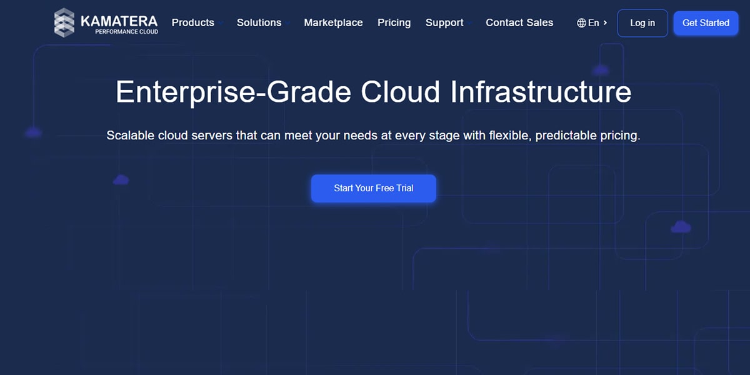Click the cloud icon at the far left edge
Image resolution: width=750 pixels, height=375 pixels.
click(33, 132)
